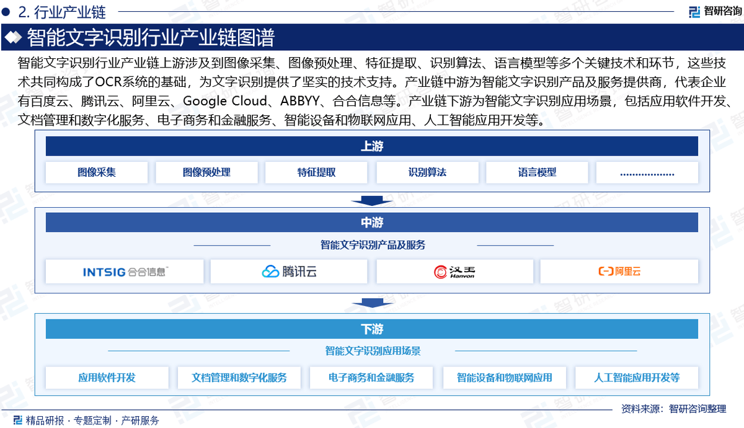Click the 腾讯云 logo card
The height and width of the screenshot is (428, 744).
click(289, 272)
